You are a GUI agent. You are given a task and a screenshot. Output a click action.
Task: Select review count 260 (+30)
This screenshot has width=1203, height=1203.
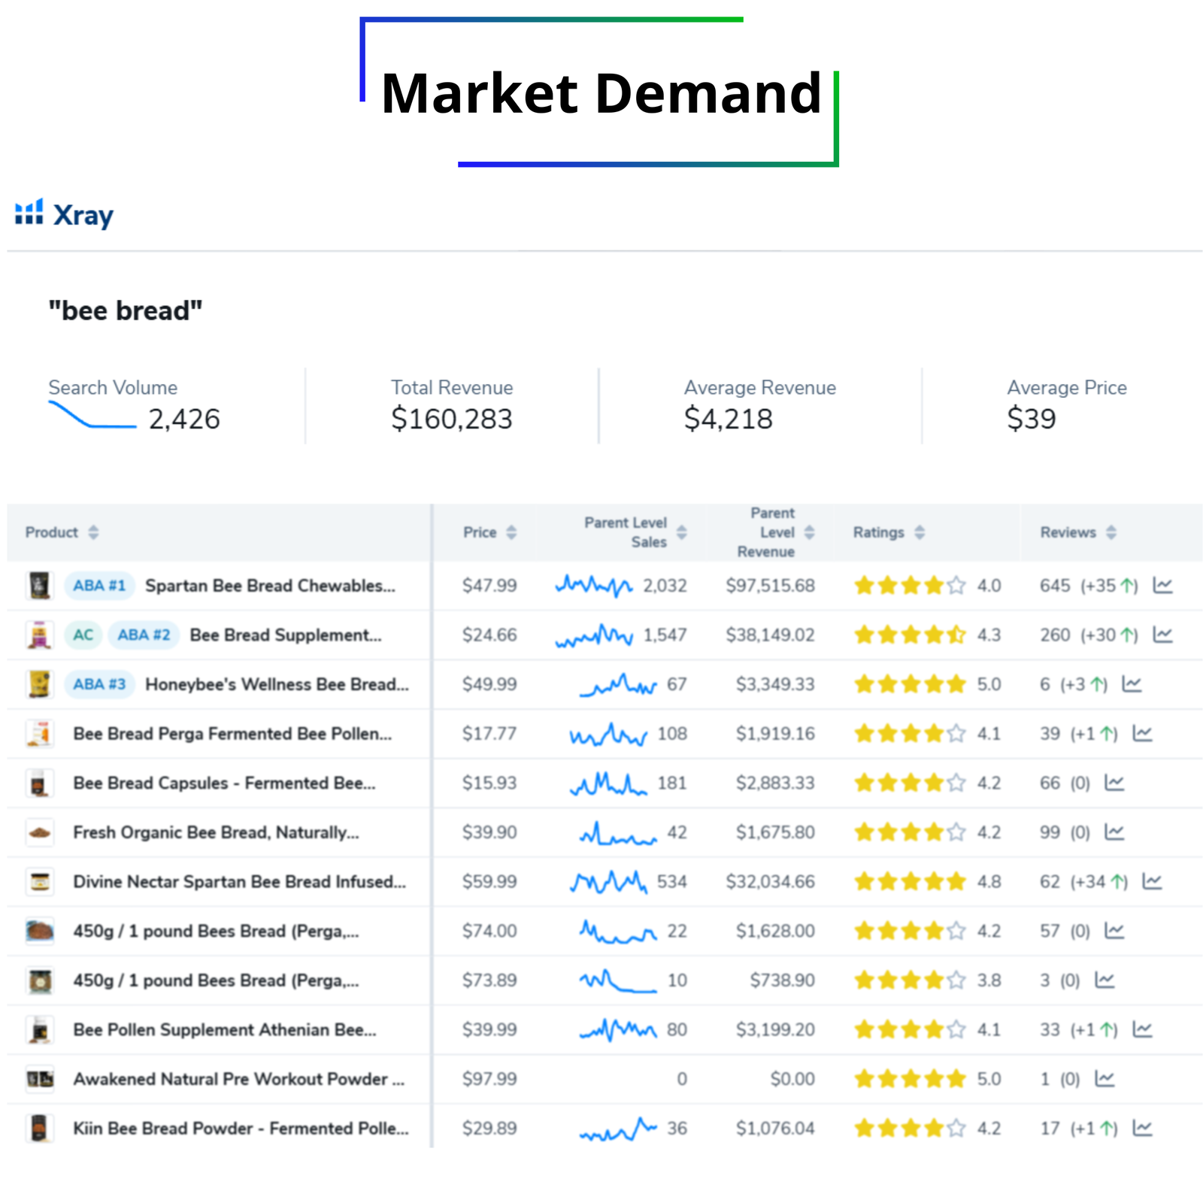[1089, 635]
